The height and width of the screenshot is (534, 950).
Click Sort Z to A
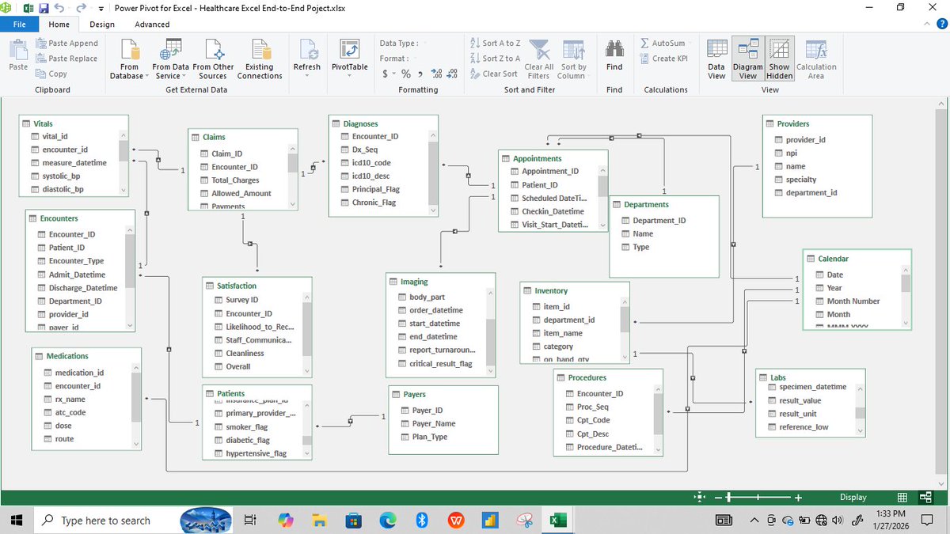click(495, 59)
